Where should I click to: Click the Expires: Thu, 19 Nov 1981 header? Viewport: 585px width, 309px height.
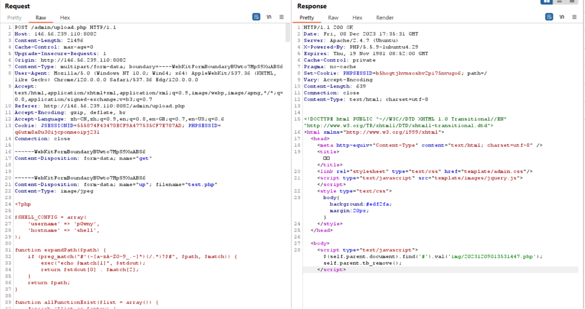(366, 54)
